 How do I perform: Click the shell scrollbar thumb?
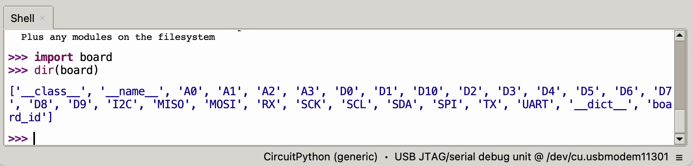tap(679, 121)
